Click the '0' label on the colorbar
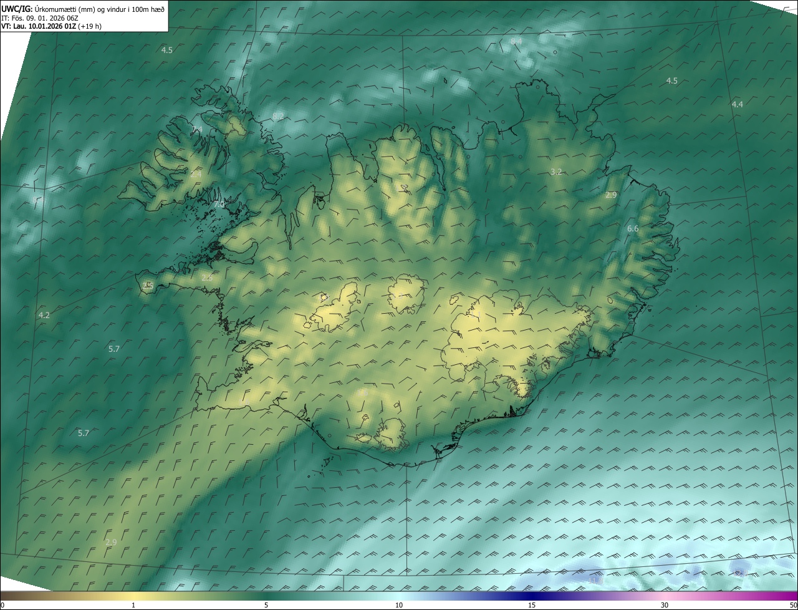This screenshot has width=798, height=610. (2, 606)
